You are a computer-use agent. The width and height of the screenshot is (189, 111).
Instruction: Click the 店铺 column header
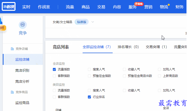coord(58,110)
